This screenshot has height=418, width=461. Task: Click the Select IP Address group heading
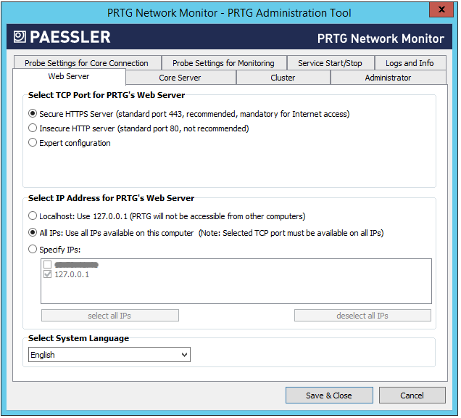coord(112,198)
